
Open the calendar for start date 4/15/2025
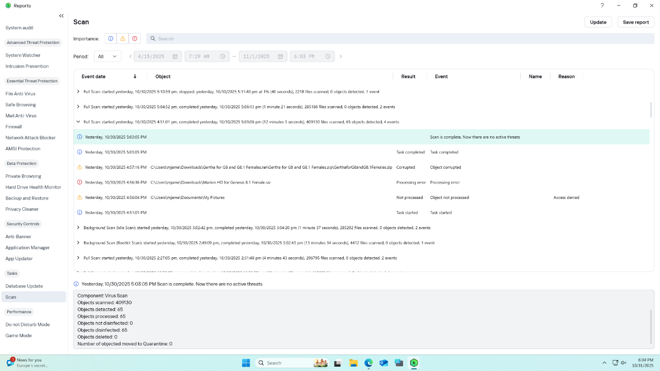pos(175,56)
